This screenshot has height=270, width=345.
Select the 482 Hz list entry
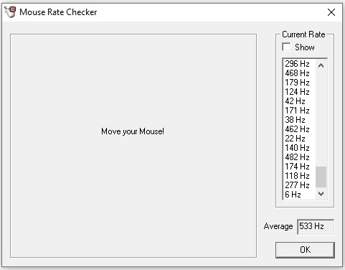click(299, 157)
